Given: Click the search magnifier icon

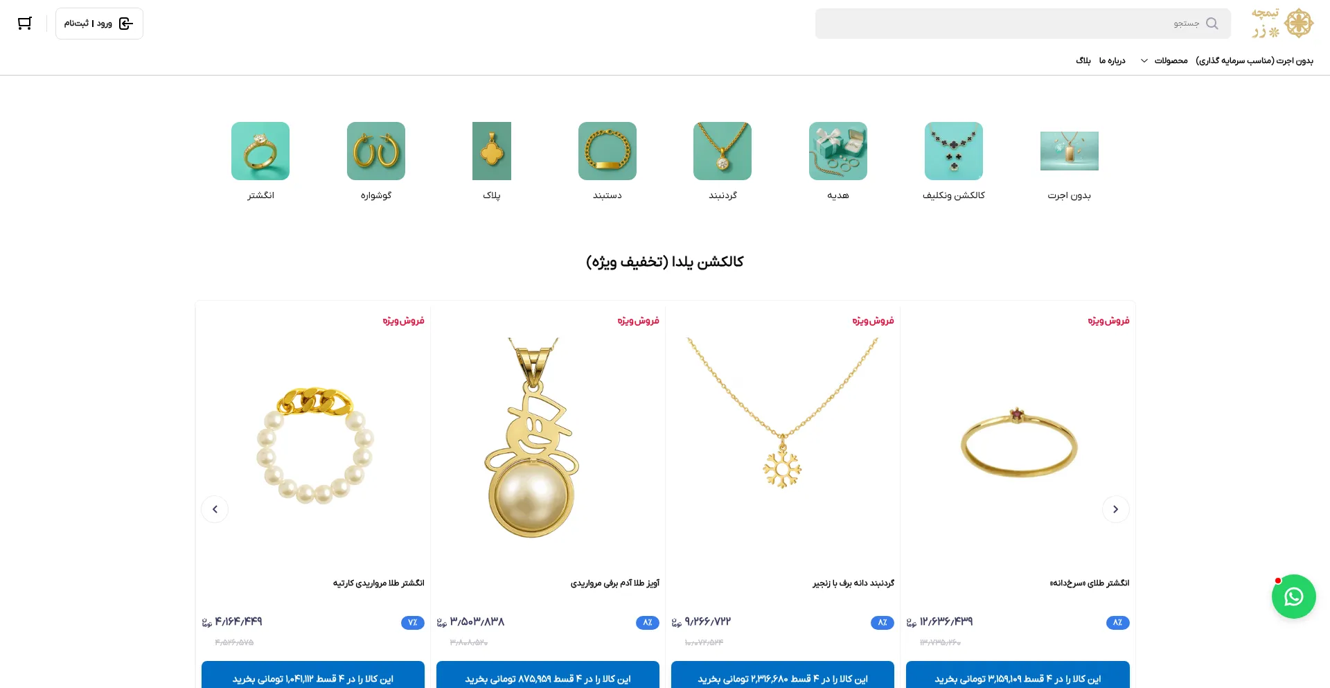Looking at the screenshot, I should [x=1212, y=24].
